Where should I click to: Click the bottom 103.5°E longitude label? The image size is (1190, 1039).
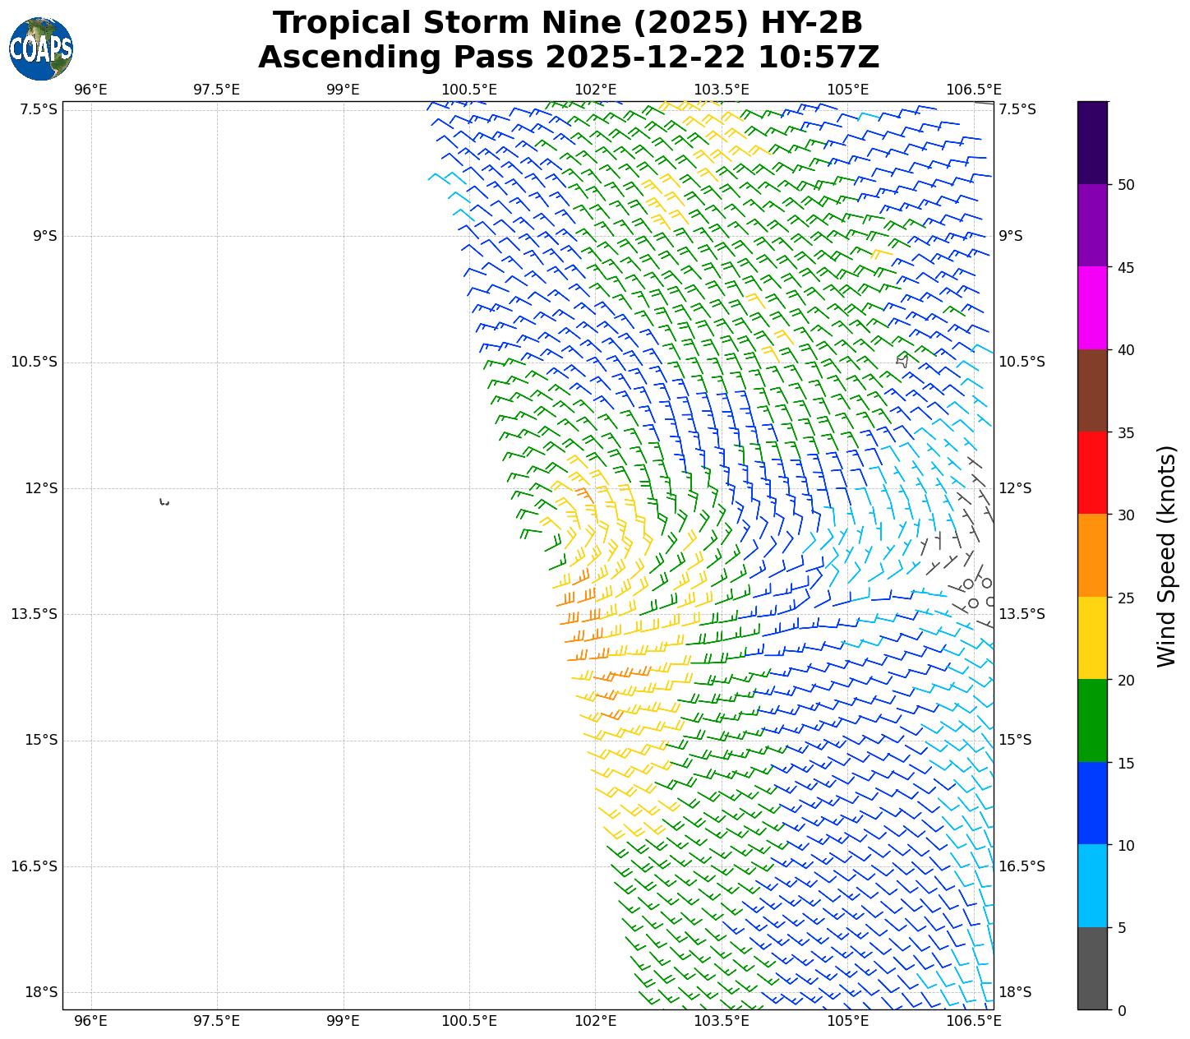pyautogui.click(x=721, y=1021)
